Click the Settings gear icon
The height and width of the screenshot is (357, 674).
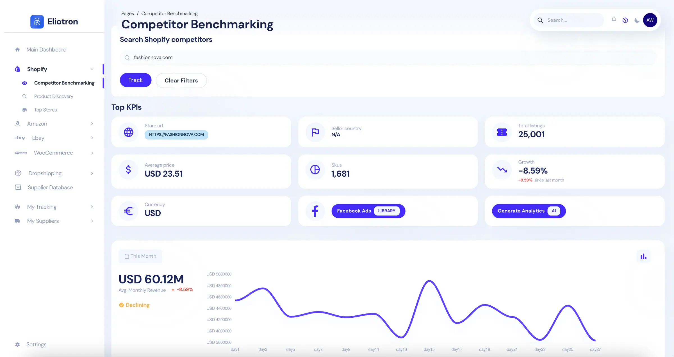pos(17,345)
